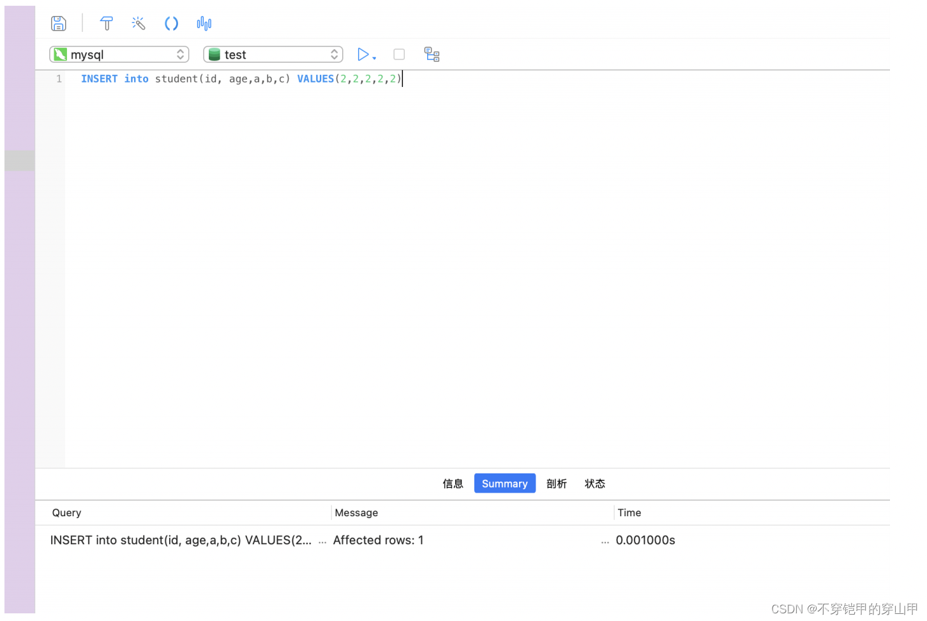Open the query builder tool icon

[x=107, y=24]
